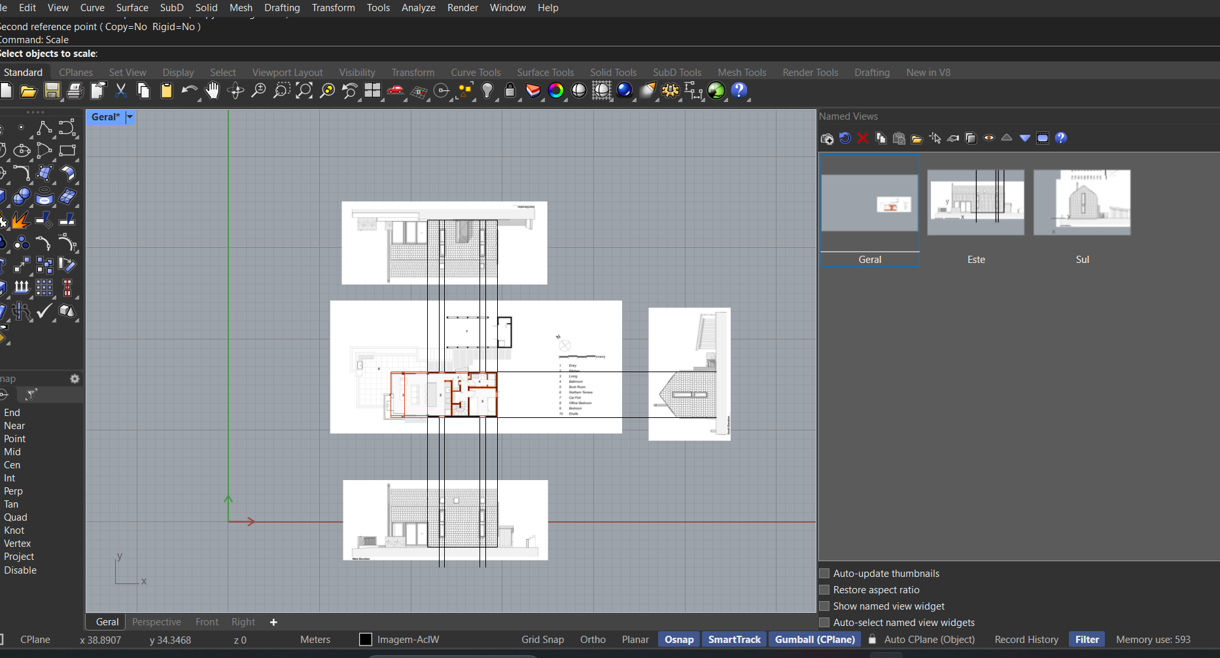Image resolution: width=1220 pixels, height=658 pixels.
Task: Click the Save file icon in toolbar
Action: (x=52, y=91)
